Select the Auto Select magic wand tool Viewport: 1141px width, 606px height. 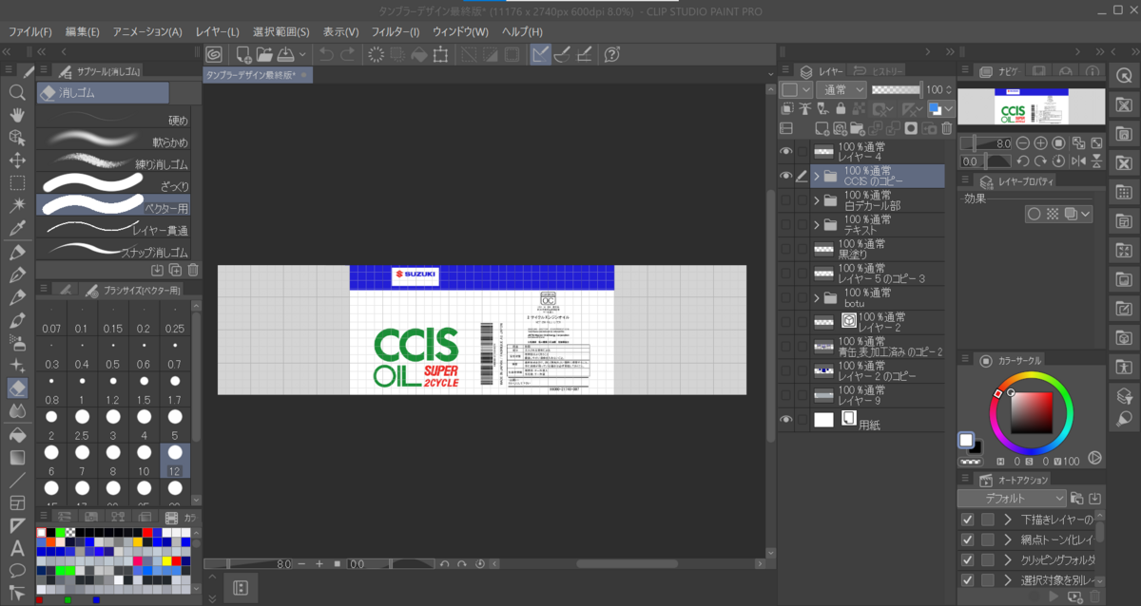[17, 206]
